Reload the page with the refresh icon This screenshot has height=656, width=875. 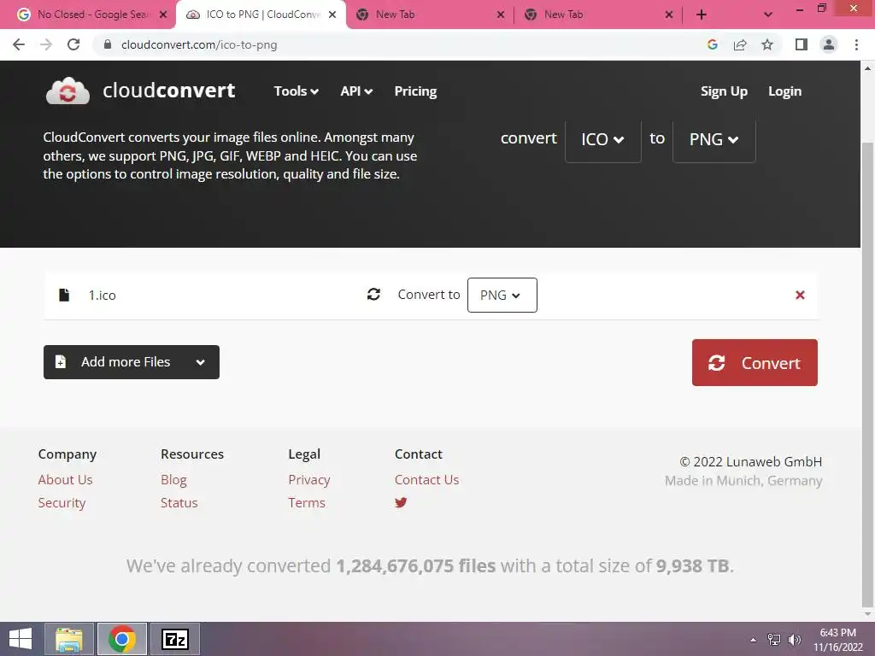click(x=73, y=44)
